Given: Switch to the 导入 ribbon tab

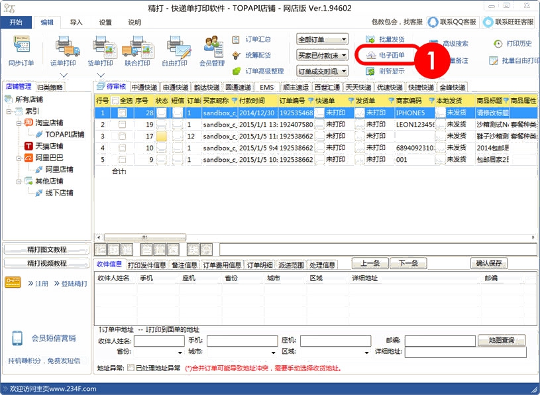Looking at the screenshot, I should click(76, 22).
